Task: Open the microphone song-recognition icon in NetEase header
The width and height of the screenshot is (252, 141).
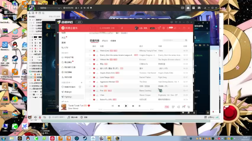Action: 122,28
